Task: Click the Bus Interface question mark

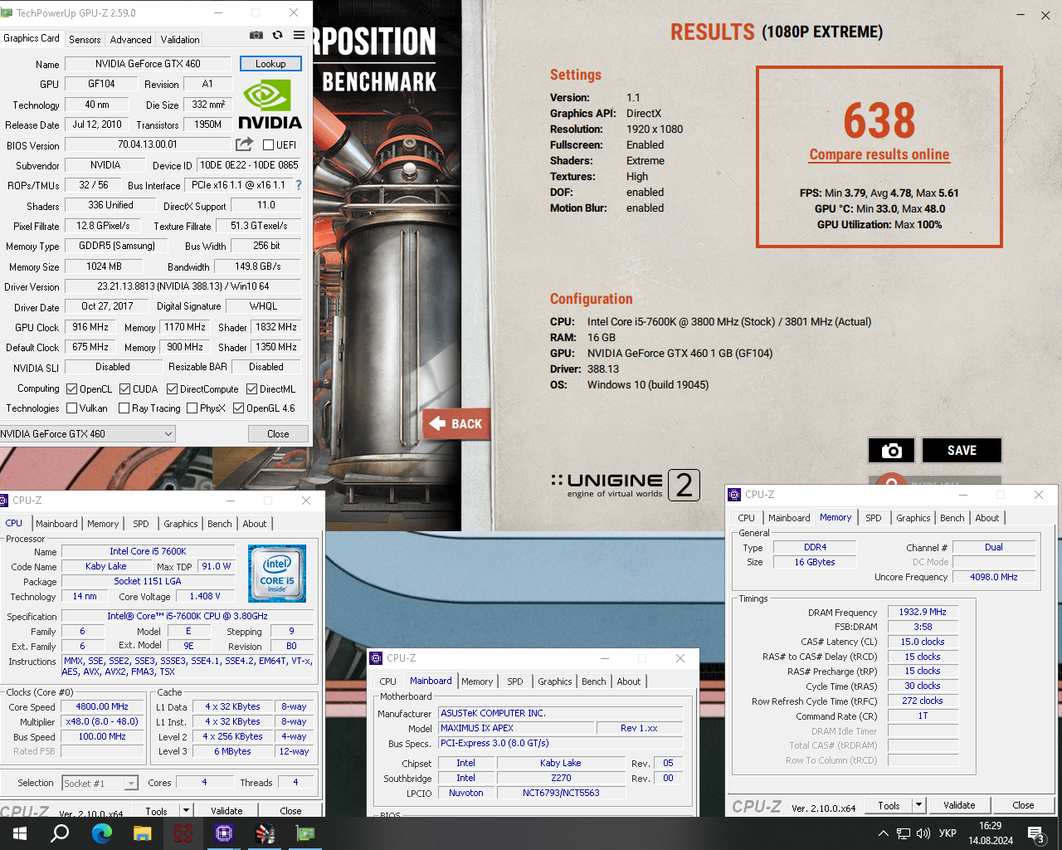Action: tap(299, 185)
